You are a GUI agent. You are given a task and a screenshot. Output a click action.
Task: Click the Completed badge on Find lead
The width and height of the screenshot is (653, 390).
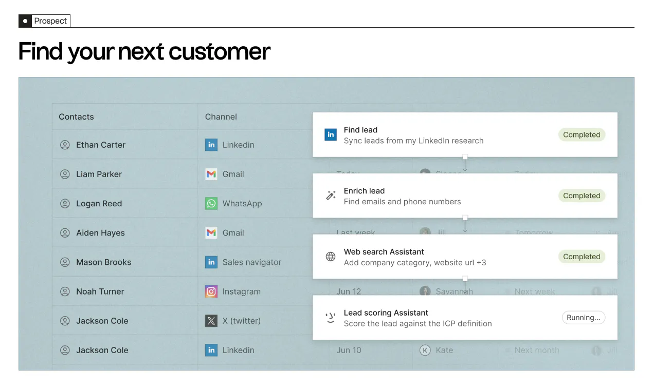582,134
